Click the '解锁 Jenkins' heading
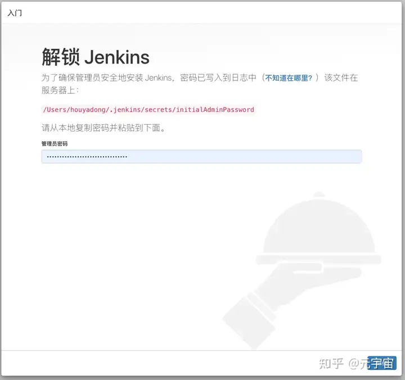The image size is (405, 380). pyautogui.click(x=96, y=57)
